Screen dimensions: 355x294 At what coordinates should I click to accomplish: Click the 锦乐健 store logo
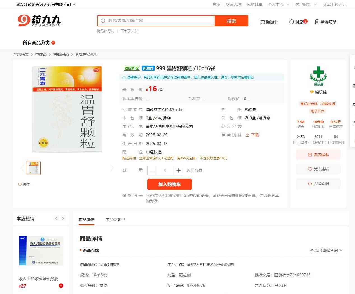coord(318,76)
